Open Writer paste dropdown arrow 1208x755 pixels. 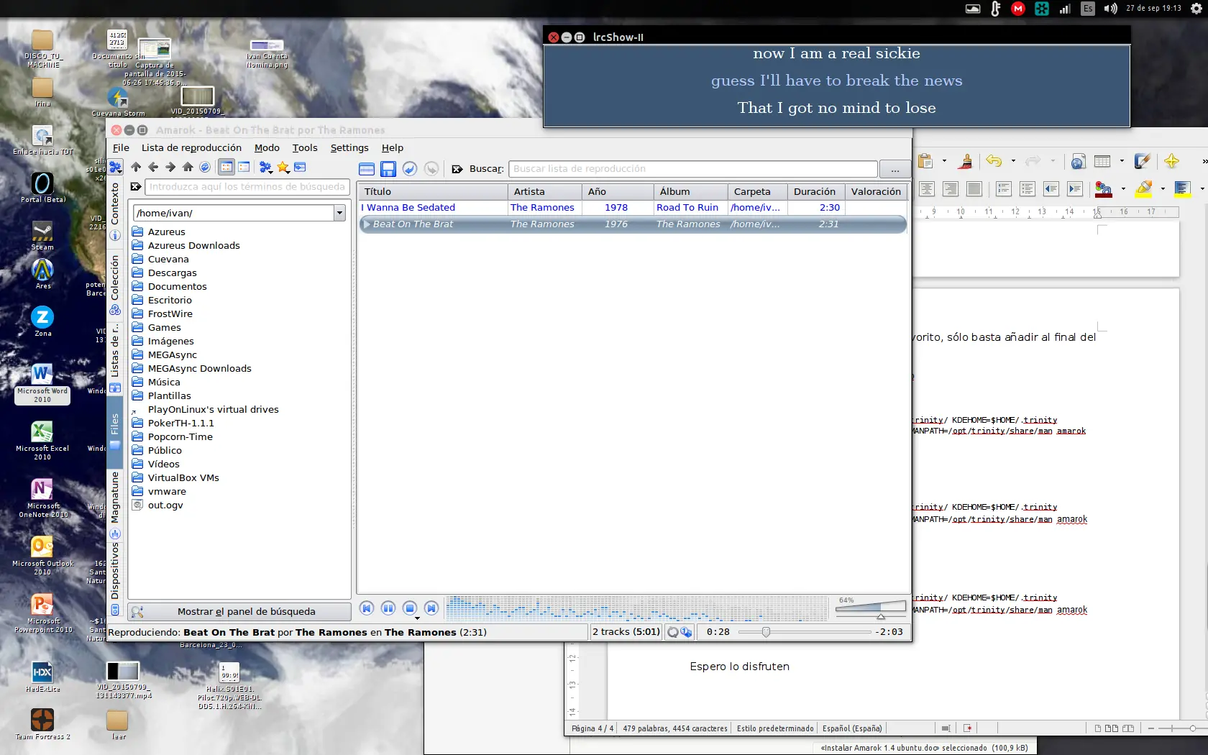(944, 161)
